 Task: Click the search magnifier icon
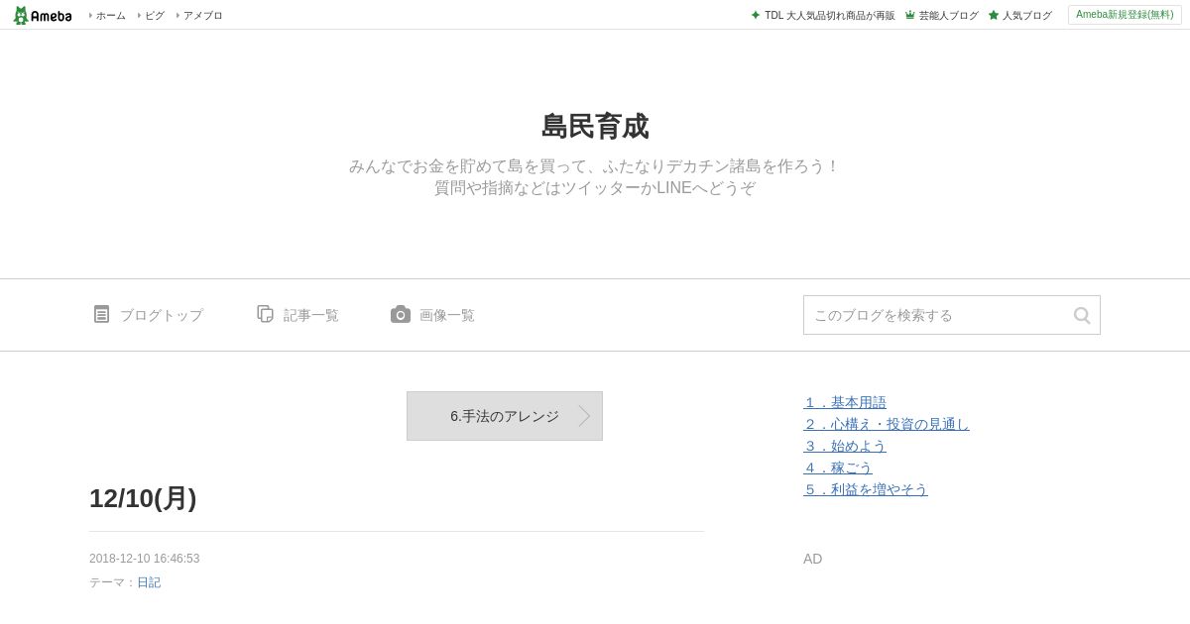pyautogui.click(x=1082, y=315)
